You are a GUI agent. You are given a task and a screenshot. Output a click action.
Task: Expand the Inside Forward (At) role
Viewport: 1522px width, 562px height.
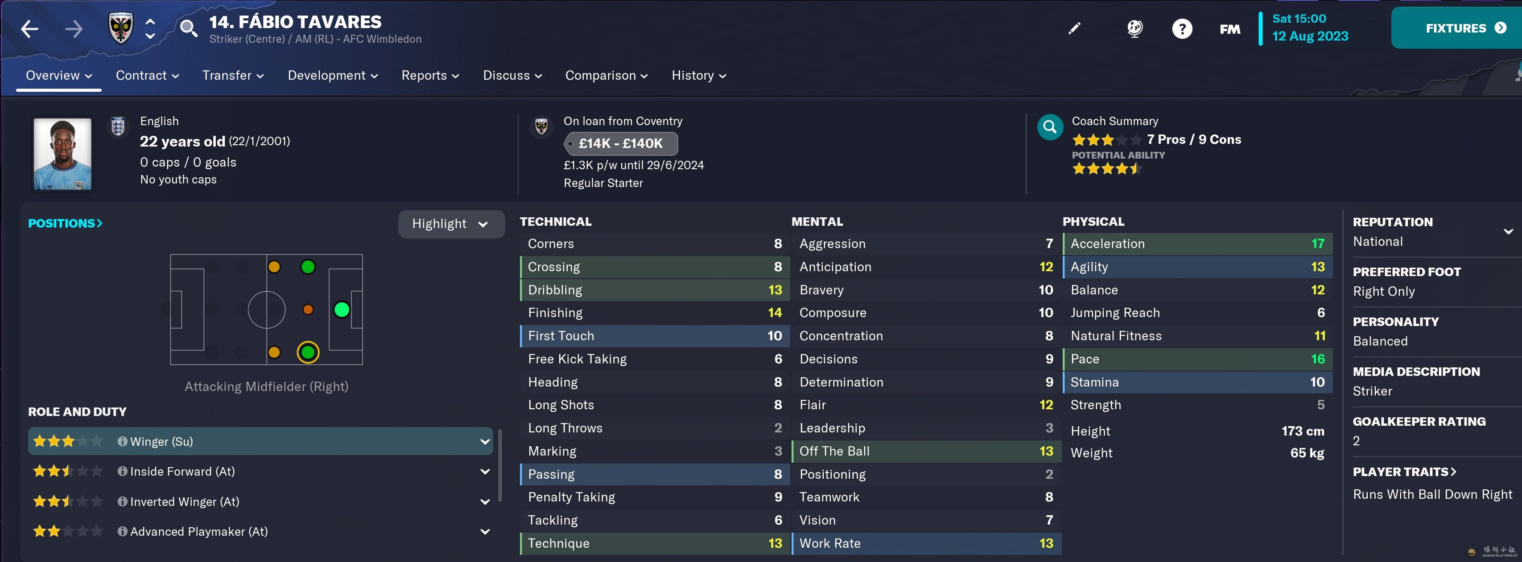[x=485, y=471]
